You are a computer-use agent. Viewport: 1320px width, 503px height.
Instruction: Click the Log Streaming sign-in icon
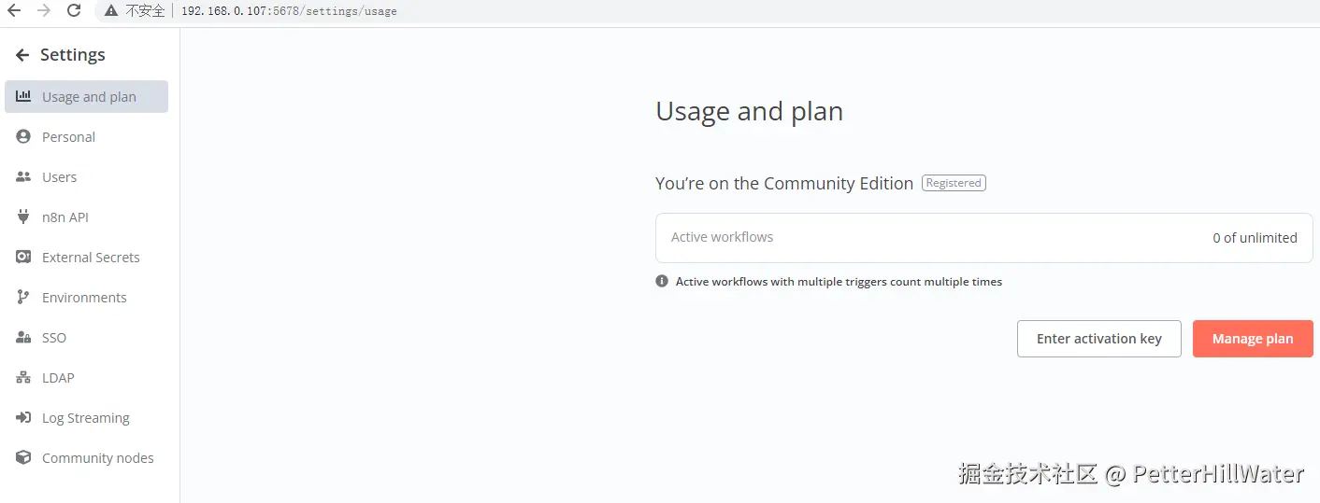23,417
